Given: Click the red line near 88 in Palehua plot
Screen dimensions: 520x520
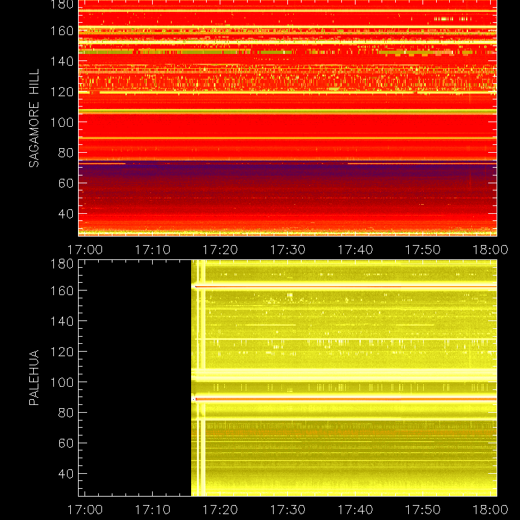Looking at the screenshot, I should (346, 399).
